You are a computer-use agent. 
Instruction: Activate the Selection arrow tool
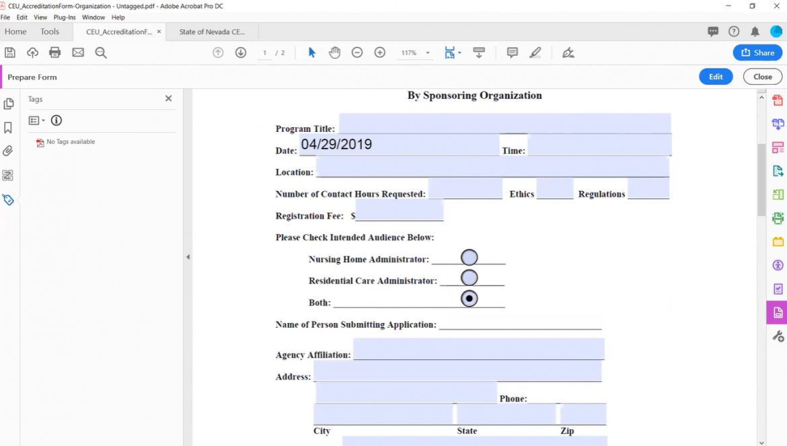pos(311,52)
